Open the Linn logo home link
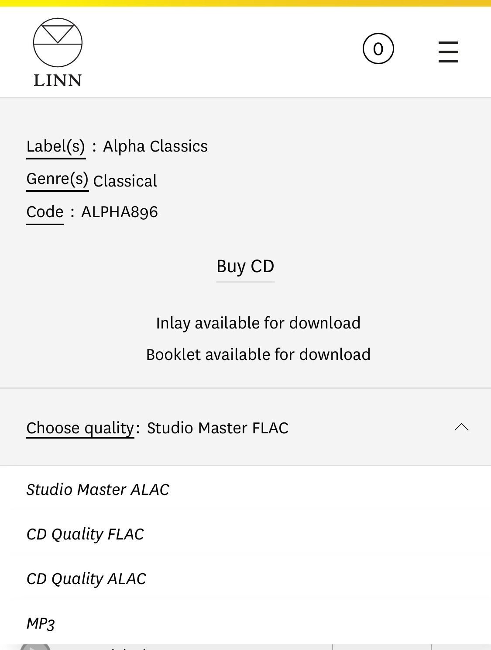 coord(58,52)
